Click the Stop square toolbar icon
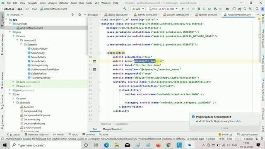 220,9
